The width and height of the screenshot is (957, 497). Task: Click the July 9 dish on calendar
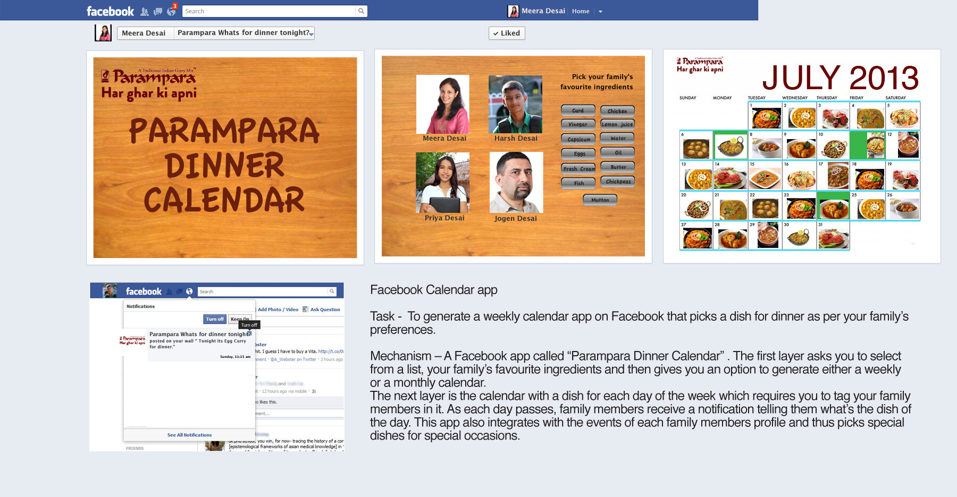(801, 149)
